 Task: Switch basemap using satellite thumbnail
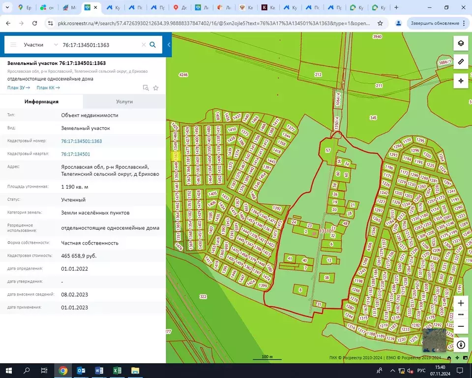point(434,340)
